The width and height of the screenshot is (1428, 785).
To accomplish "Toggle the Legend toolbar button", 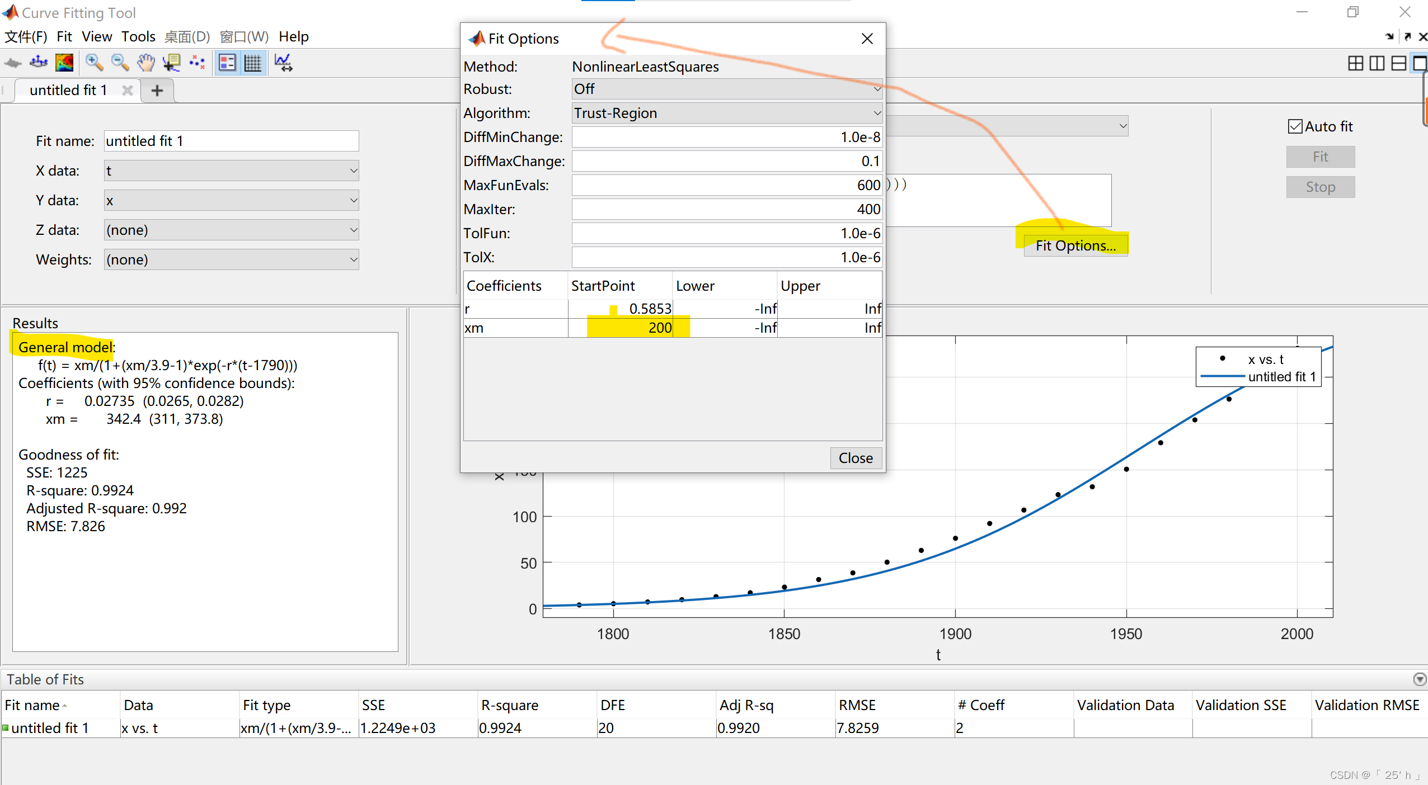I will pyautogui.click(x=227, y=63).
